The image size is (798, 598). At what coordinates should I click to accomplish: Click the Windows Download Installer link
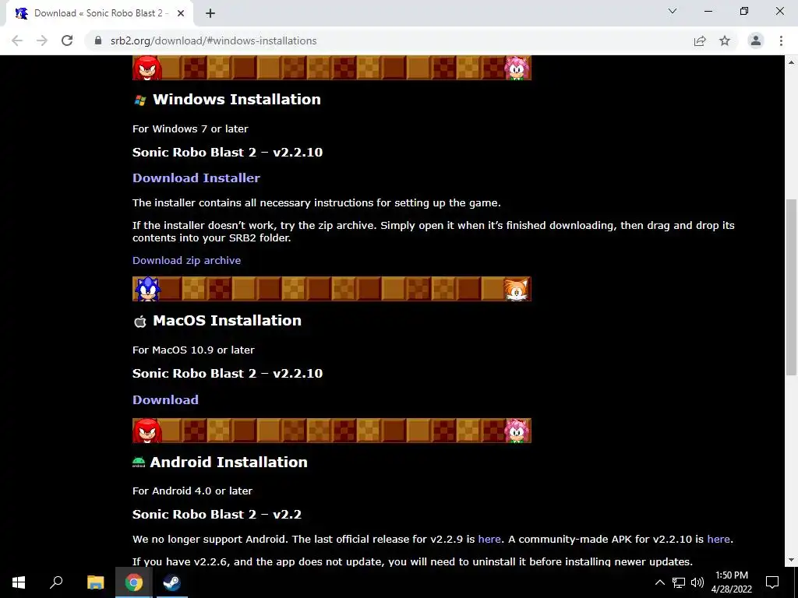tap(196, 178)
